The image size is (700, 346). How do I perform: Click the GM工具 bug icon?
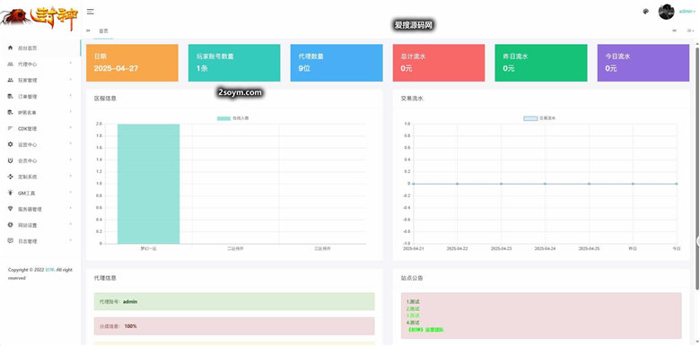pyautogui.click(x=10, y=193)
